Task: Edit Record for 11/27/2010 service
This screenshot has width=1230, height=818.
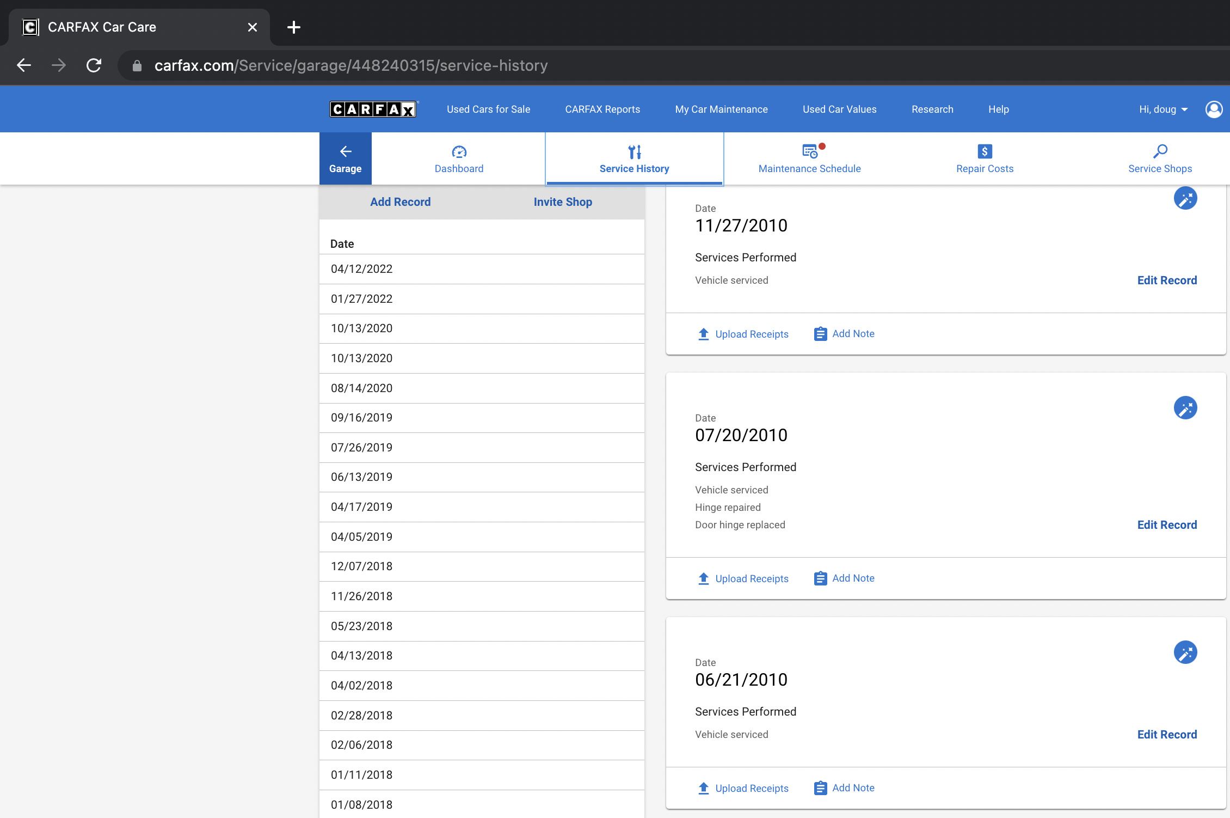Action: tap(1167, 280)
